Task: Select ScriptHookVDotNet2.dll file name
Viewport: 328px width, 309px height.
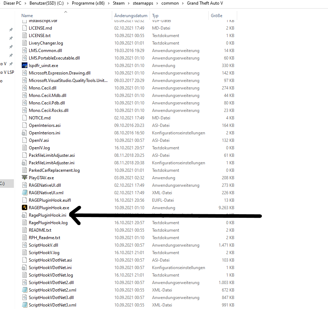Action: 51,283
